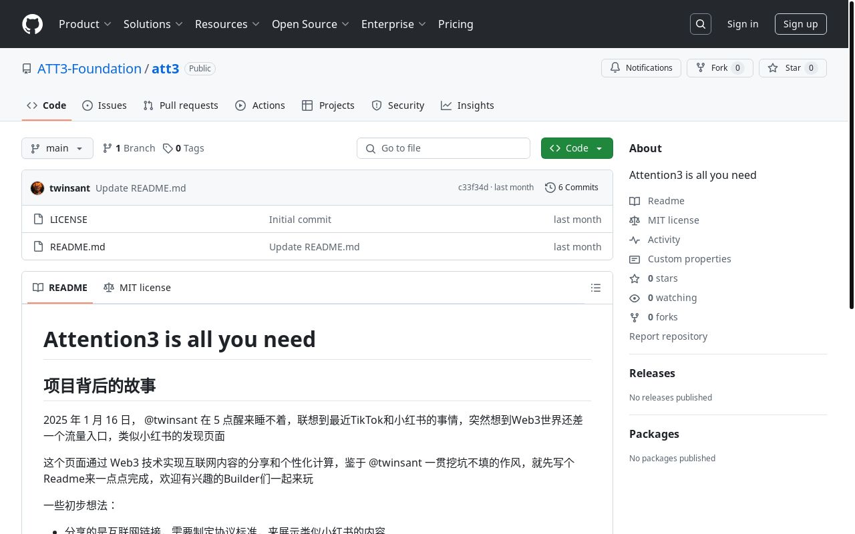Click the Notifications bell button
855x534 pixels.
pos(641,68)
